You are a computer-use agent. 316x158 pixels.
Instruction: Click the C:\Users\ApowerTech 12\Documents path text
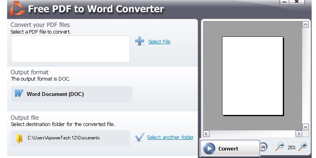pyautogui.click(x=64, y=138)
